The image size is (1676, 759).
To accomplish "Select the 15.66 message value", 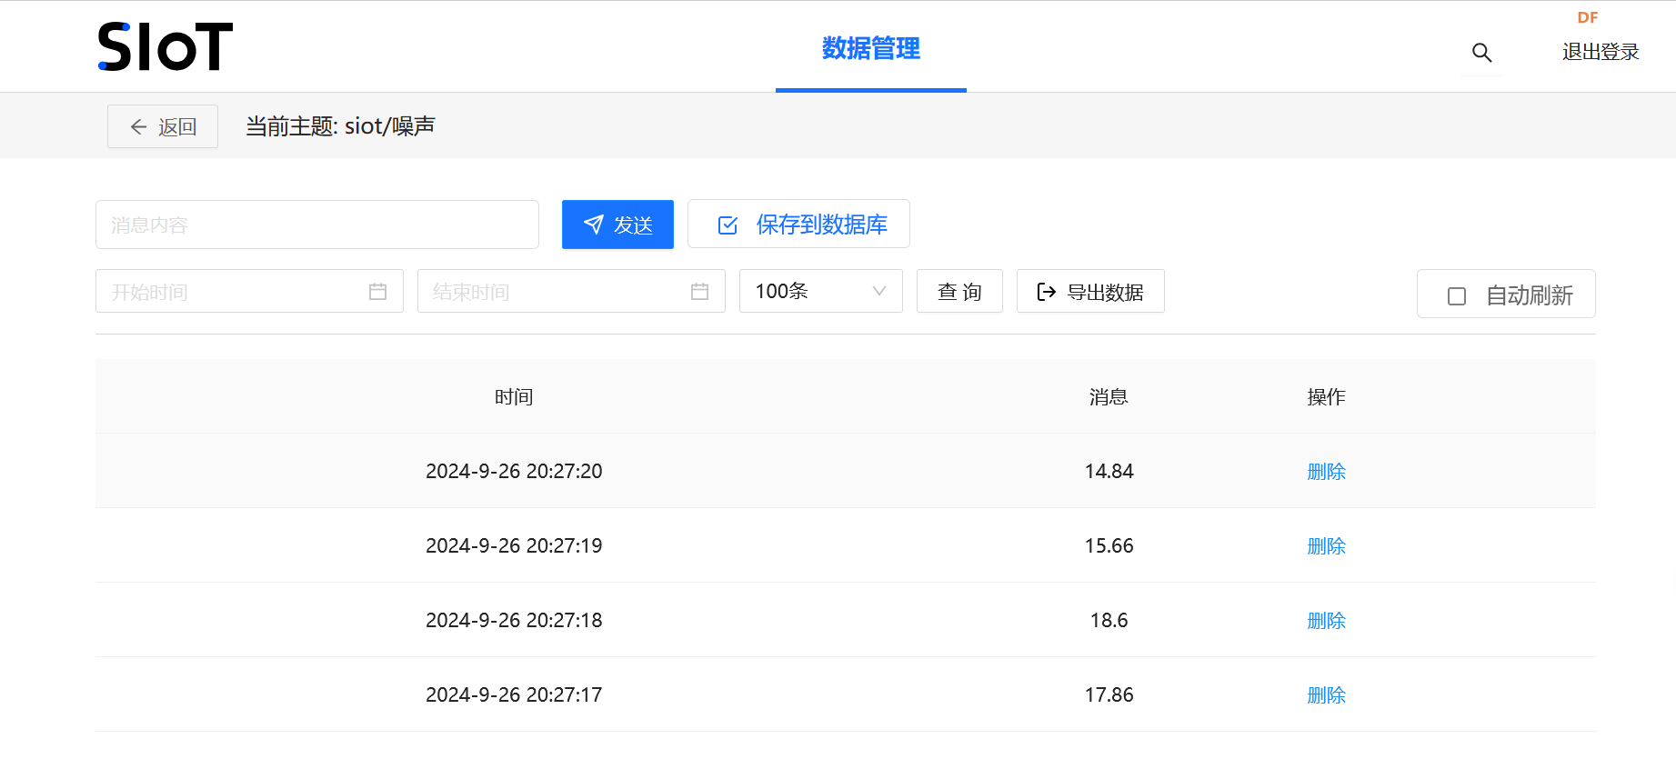I will [x=1109, y=545].
